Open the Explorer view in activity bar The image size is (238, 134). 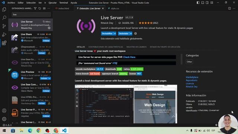point(4,9)
